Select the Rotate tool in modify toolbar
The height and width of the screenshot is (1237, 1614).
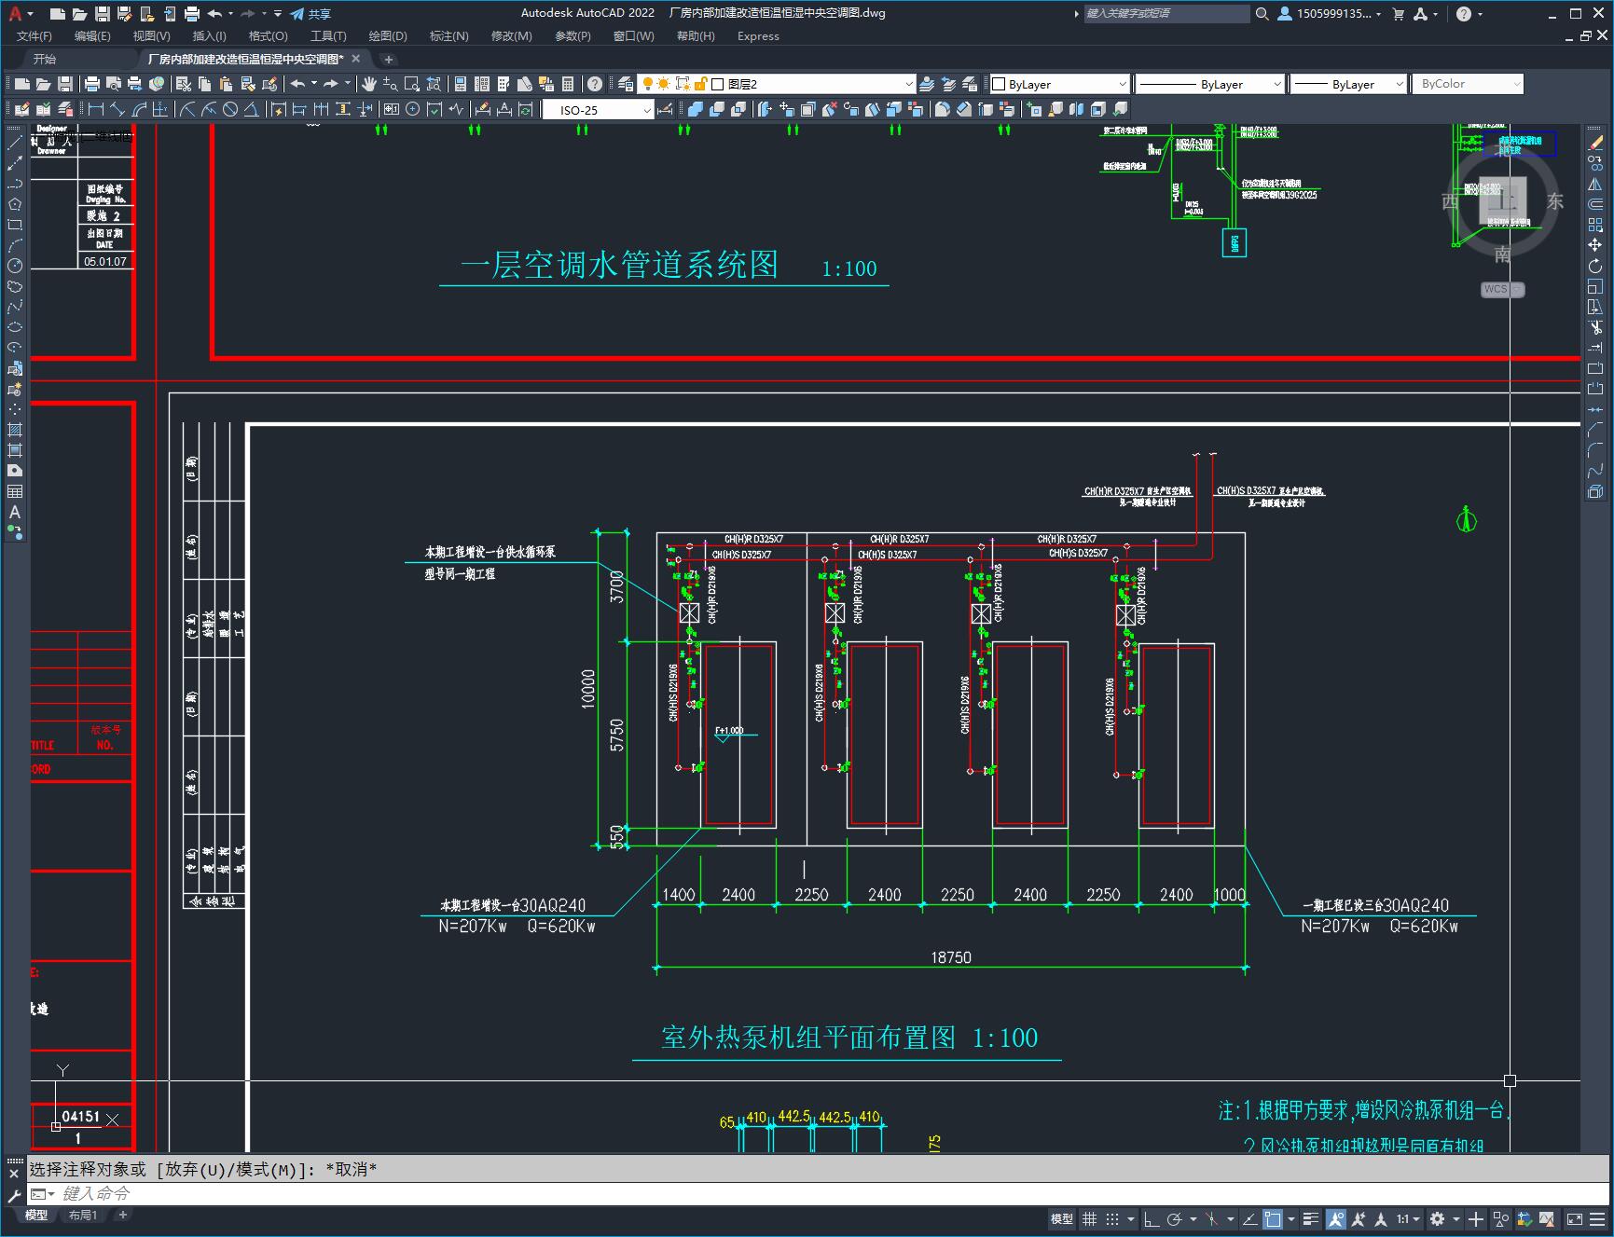click(x=1595, y=266)
